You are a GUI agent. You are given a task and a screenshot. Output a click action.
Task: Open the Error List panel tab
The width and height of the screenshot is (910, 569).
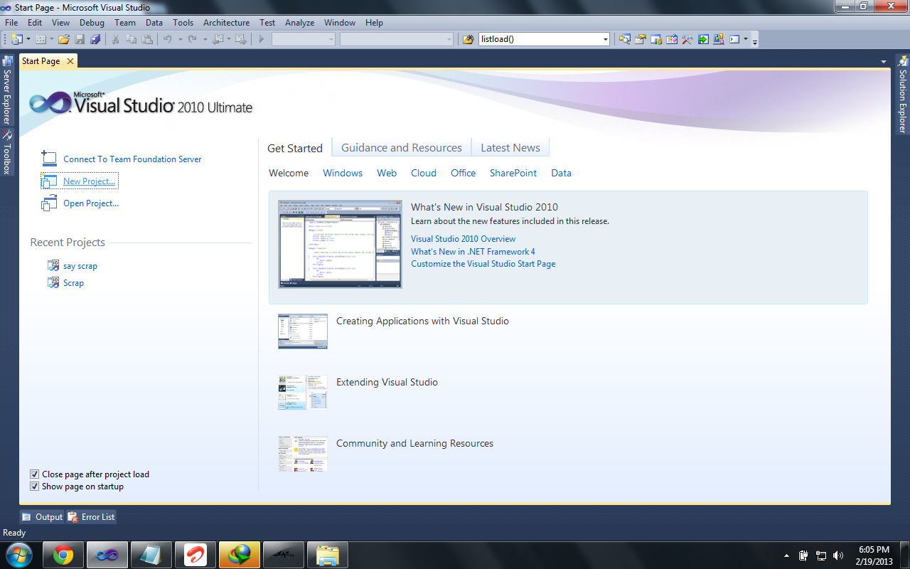coord(91,517)
